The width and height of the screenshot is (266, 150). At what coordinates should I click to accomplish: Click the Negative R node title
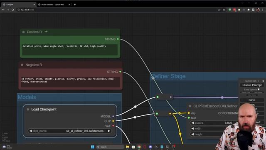34,65
